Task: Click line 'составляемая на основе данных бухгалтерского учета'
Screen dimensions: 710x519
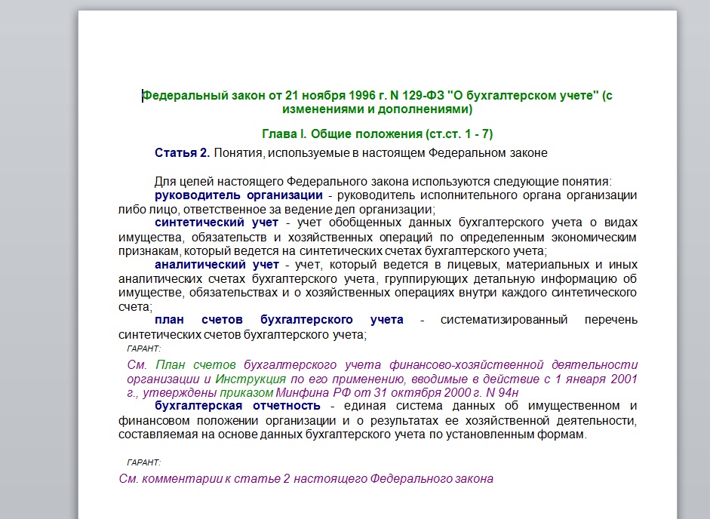Action: click(x=272, y=435)
